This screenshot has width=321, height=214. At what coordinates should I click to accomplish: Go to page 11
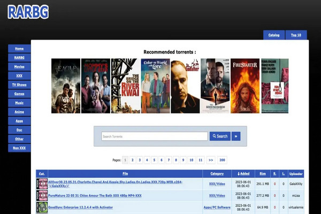pyautogui.click(x=201, y=160)
